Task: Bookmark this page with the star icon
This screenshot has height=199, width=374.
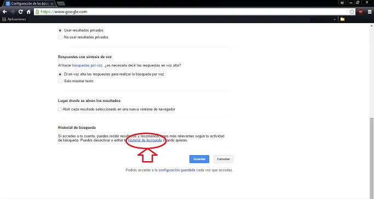Action: point(352,12)
